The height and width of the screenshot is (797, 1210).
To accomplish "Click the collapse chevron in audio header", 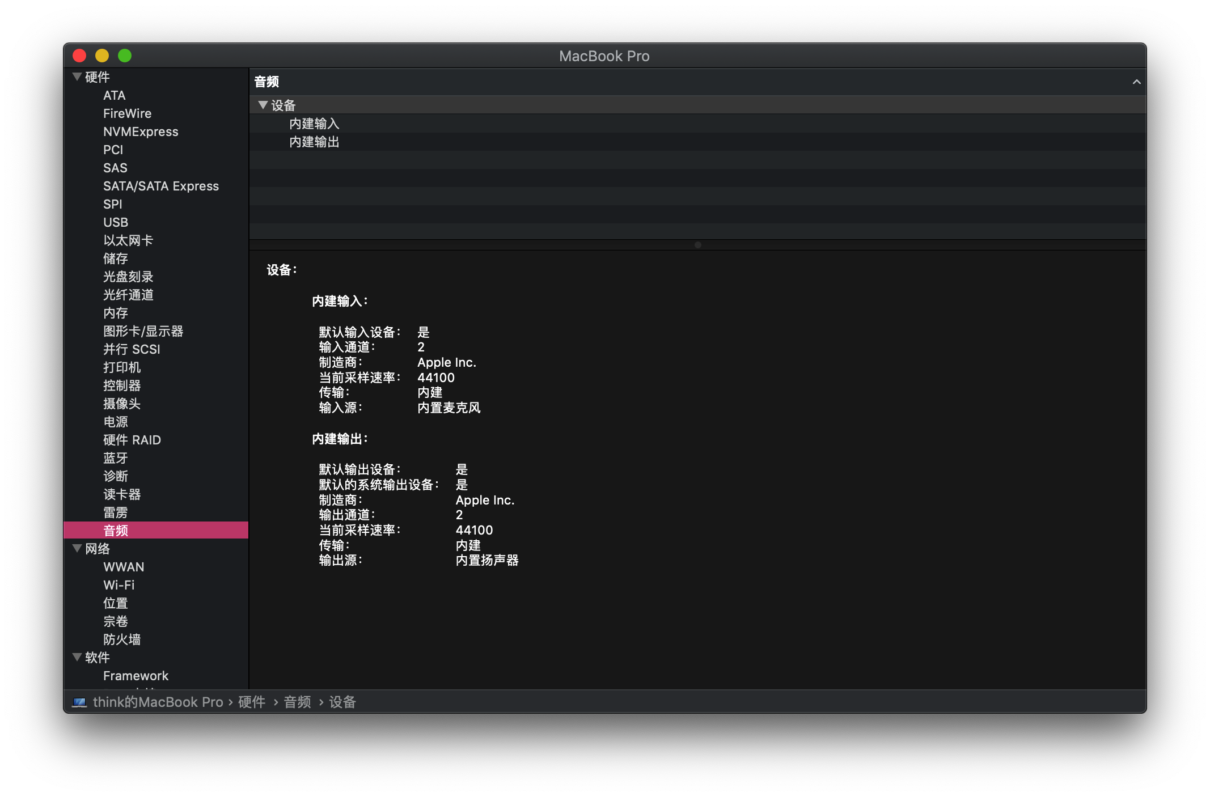I will 1136,82.
